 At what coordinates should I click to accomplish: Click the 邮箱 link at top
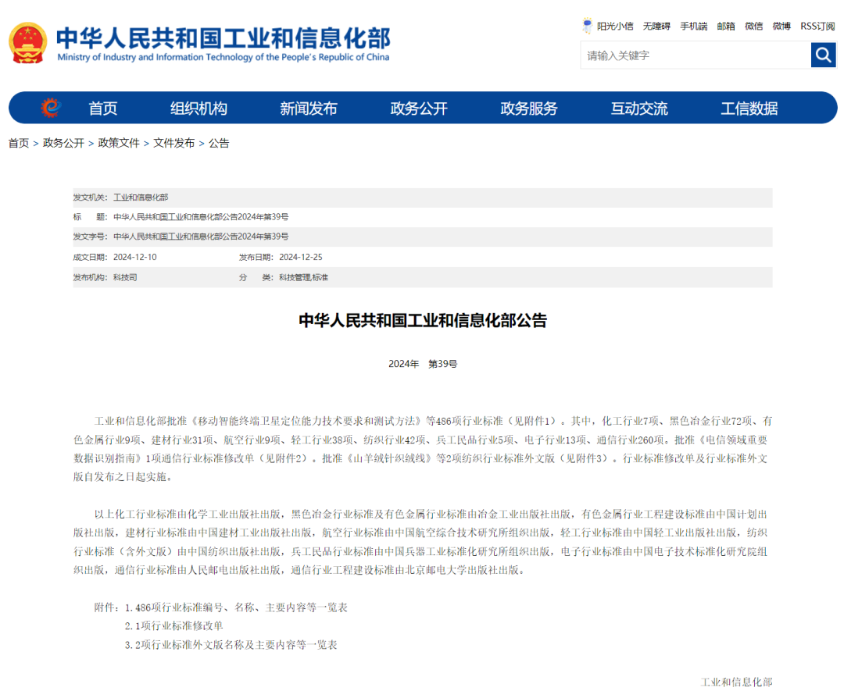pos(726,26)
